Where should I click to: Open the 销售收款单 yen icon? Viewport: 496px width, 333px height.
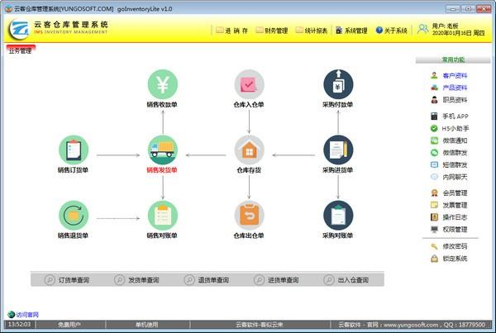tap(163, 84)
